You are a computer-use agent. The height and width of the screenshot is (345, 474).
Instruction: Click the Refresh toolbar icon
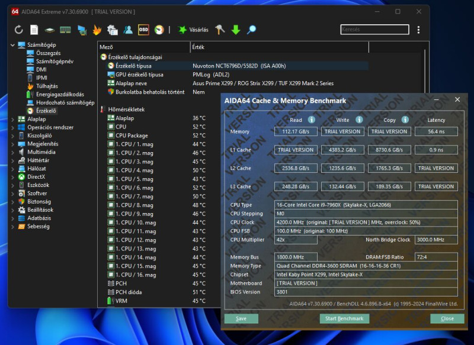pyautogui.click(x=19, y=30)
